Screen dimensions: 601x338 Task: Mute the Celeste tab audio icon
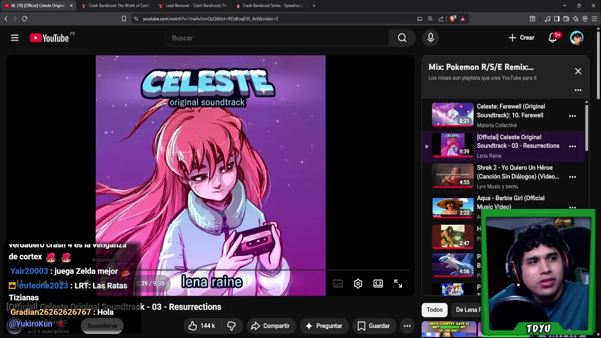coord(13,6)
